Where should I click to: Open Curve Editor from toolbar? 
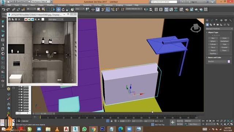pyautogui.click(x=171, y=10)
